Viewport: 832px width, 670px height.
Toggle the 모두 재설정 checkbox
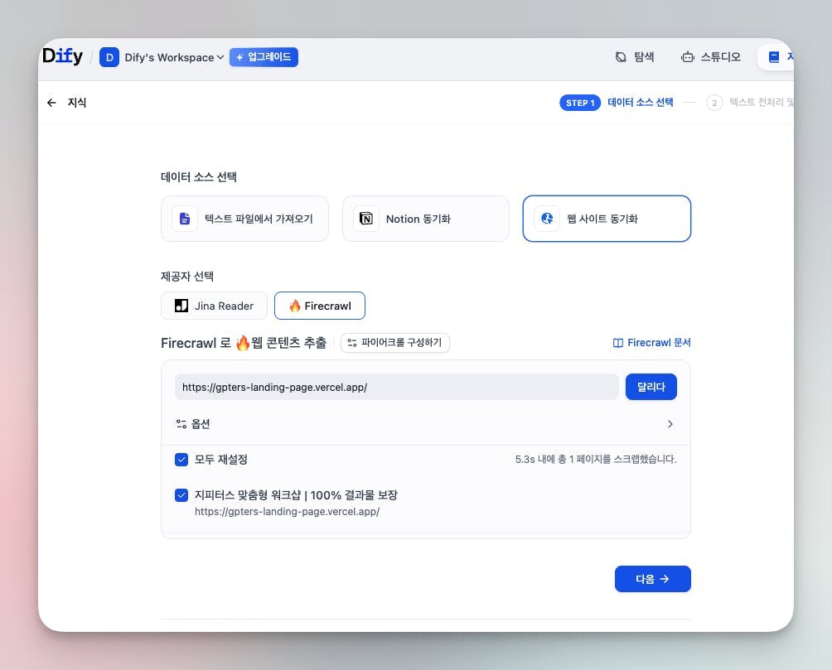(181, 460)
